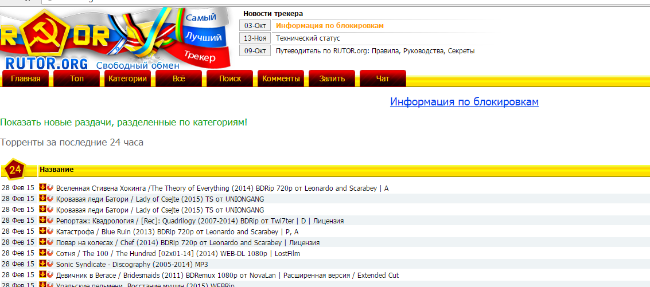Open Повар на колесах / Chef torrent

tap(188, 242)
